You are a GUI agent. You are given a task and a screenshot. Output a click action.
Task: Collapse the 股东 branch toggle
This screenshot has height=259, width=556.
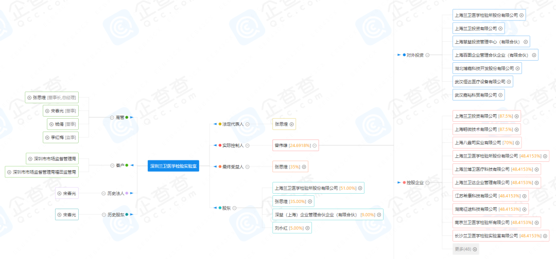point(234,208)
